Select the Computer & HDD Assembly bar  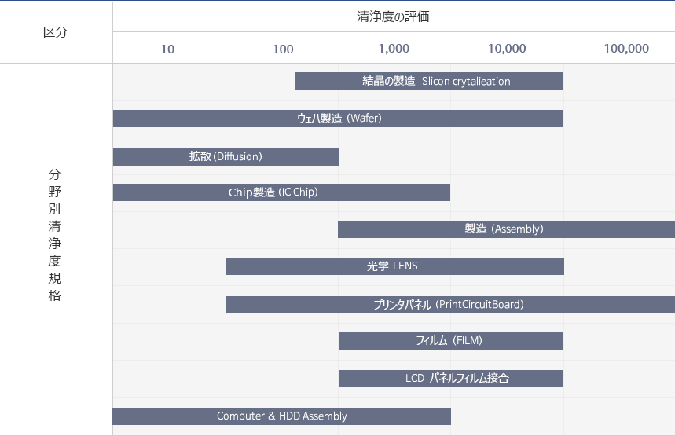click(x=281, y=416)
